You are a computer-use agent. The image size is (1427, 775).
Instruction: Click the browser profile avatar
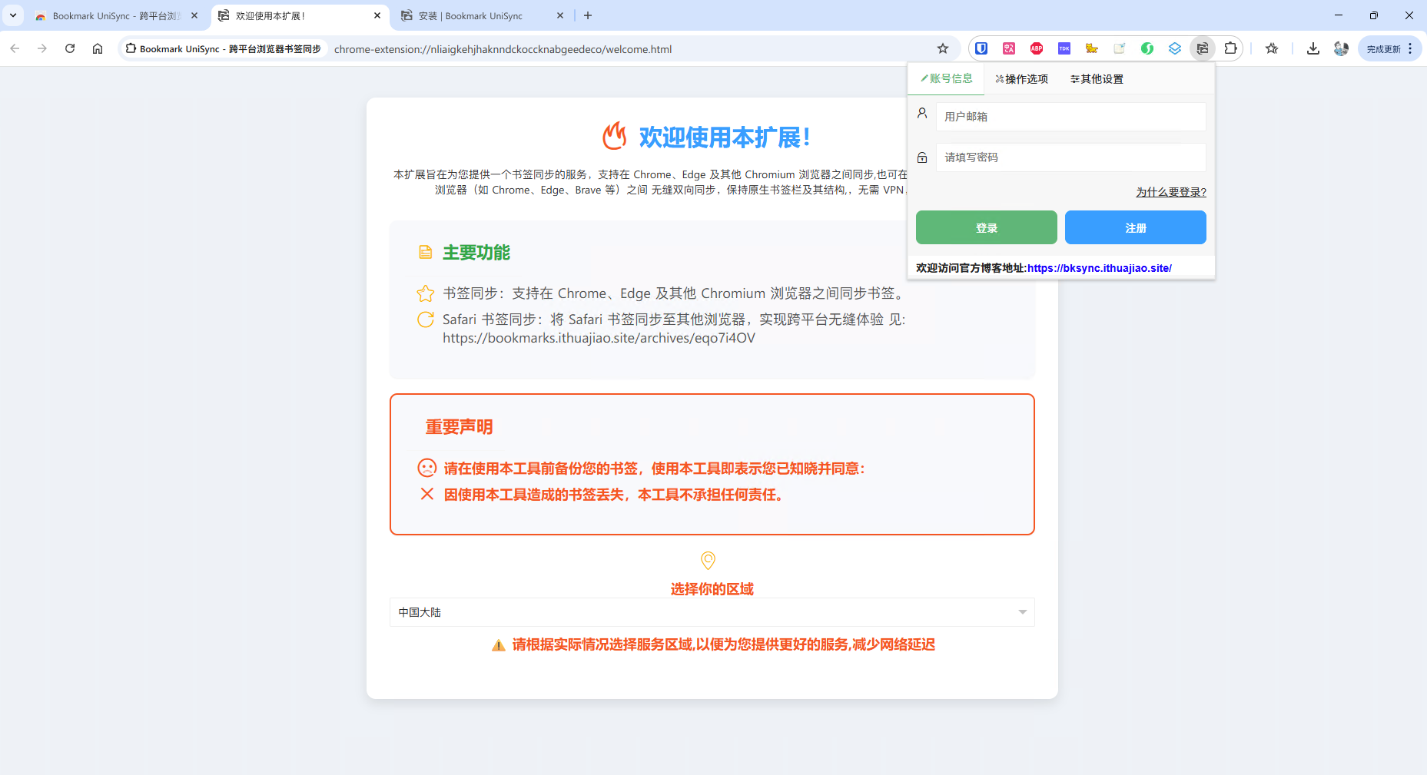click(x=1342, y=48)
